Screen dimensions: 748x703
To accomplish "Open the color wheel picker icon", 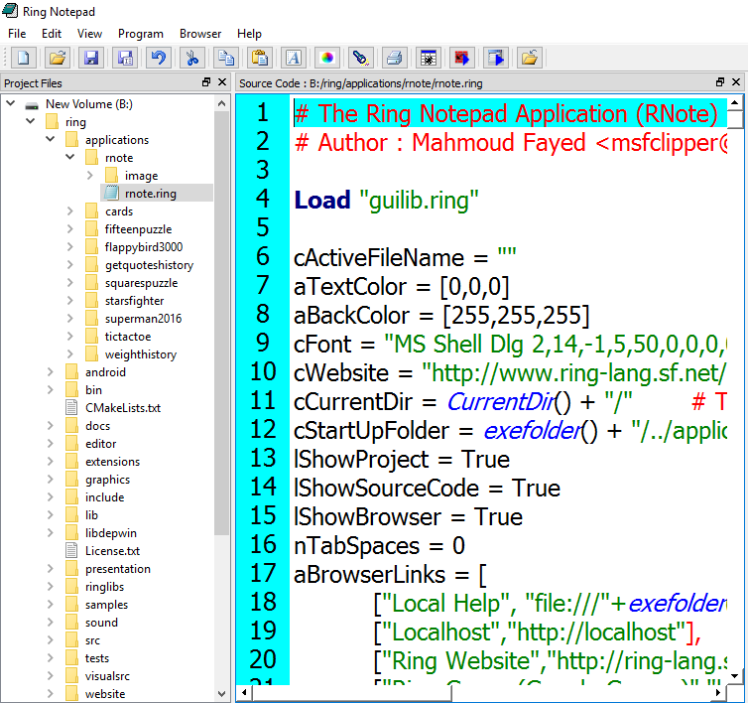I will [x=326, y=58].
